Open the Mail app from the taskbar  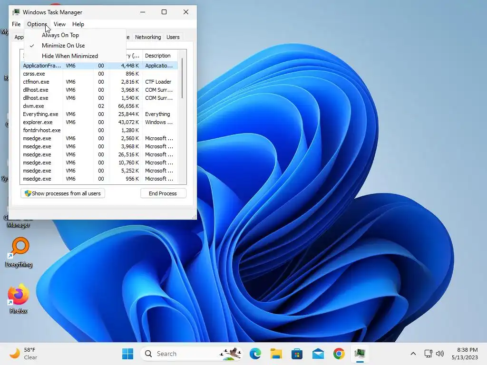[x=318, y=354]
